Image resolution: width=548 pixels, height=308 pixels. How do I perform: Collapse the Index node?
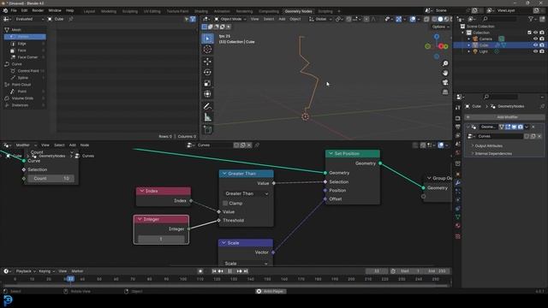tap(141, 191)
